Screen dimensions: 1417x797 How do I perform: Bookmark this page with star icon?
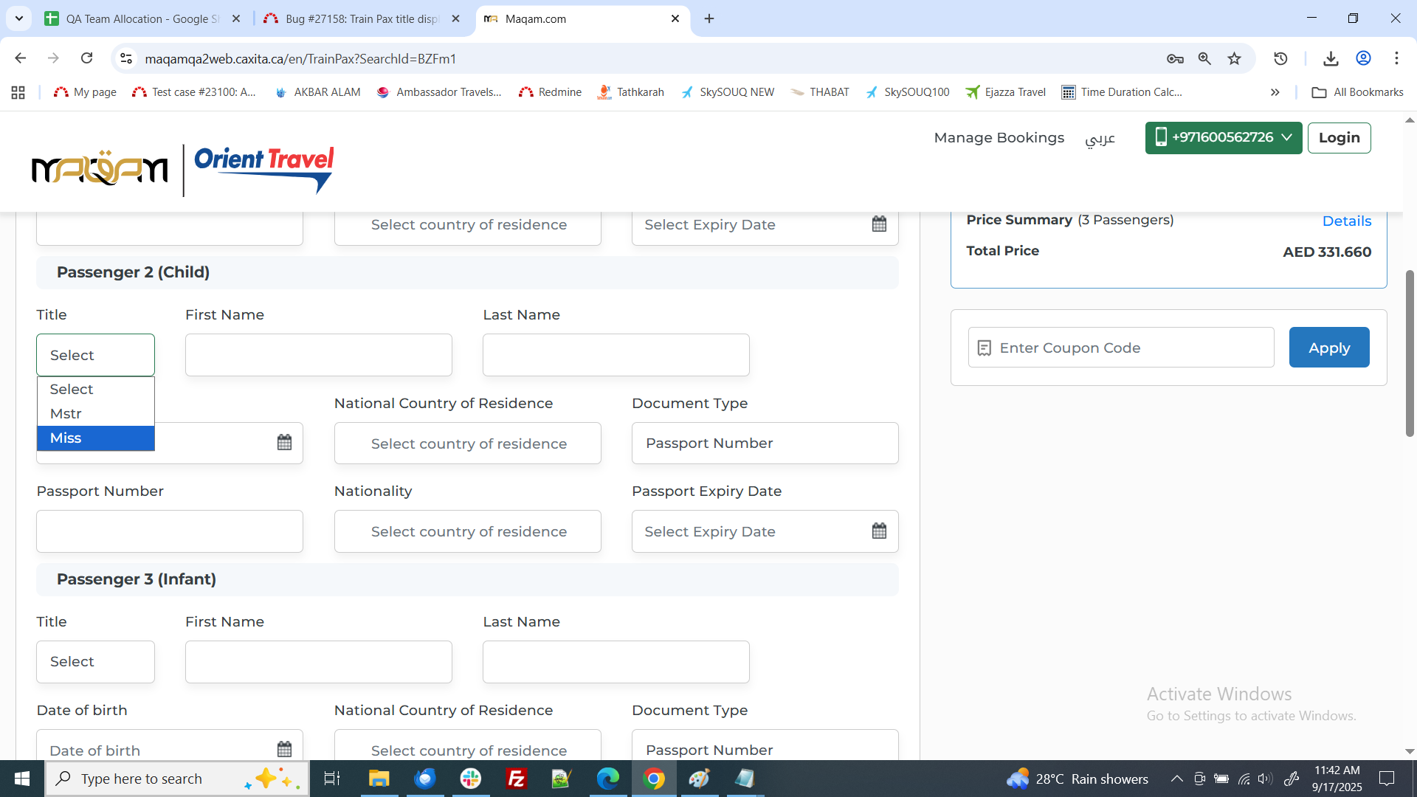(x=1234, y=59)
